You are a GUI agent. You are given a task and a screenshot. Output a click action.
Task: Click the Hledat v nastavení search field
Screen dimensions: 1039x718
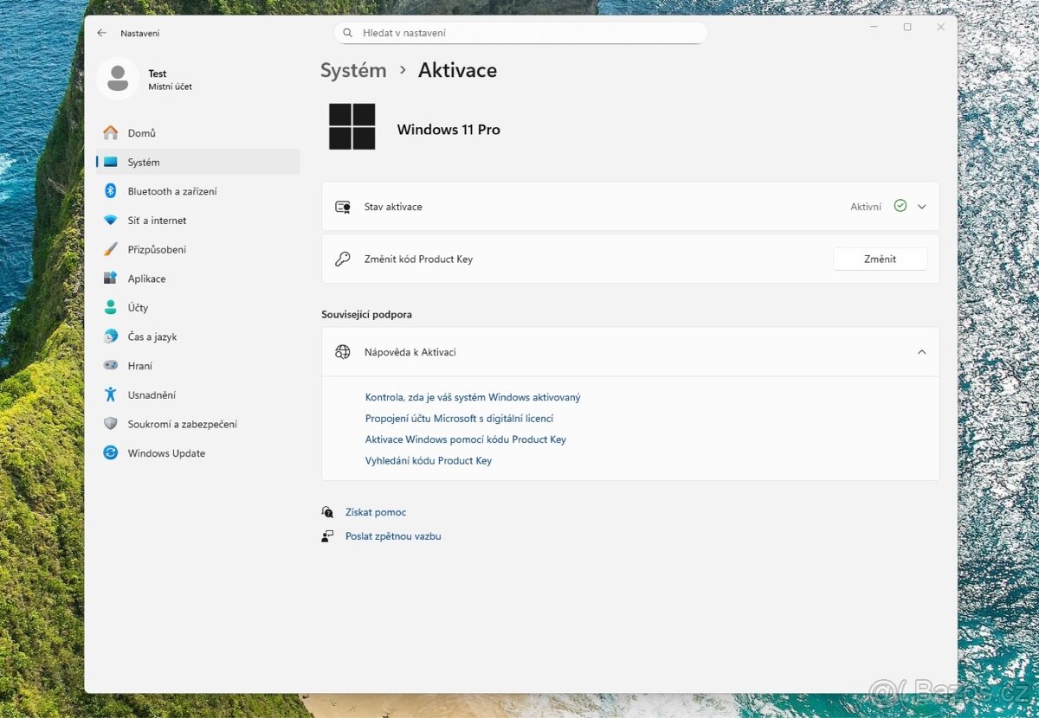pos(519,33)
